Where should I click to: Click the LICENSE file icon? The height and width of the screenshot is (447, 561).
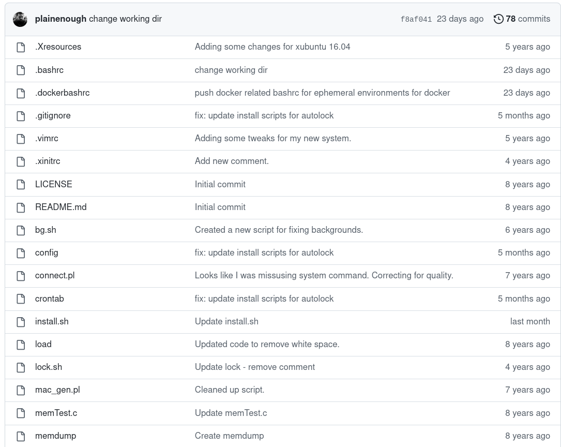click(21, 184)
